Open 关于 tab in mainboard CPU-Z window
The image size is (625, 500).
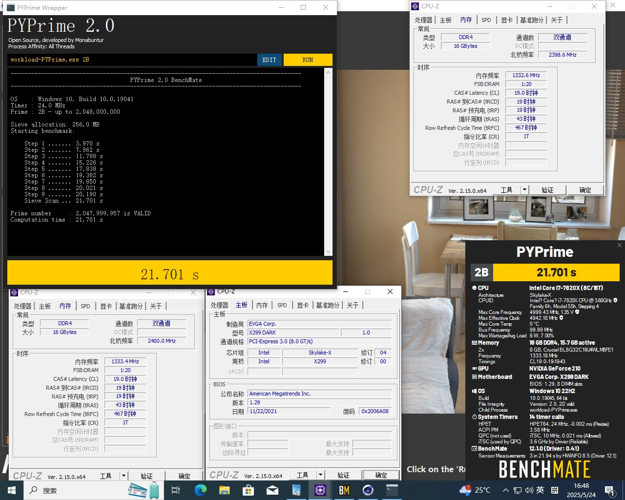coord(353,305)
